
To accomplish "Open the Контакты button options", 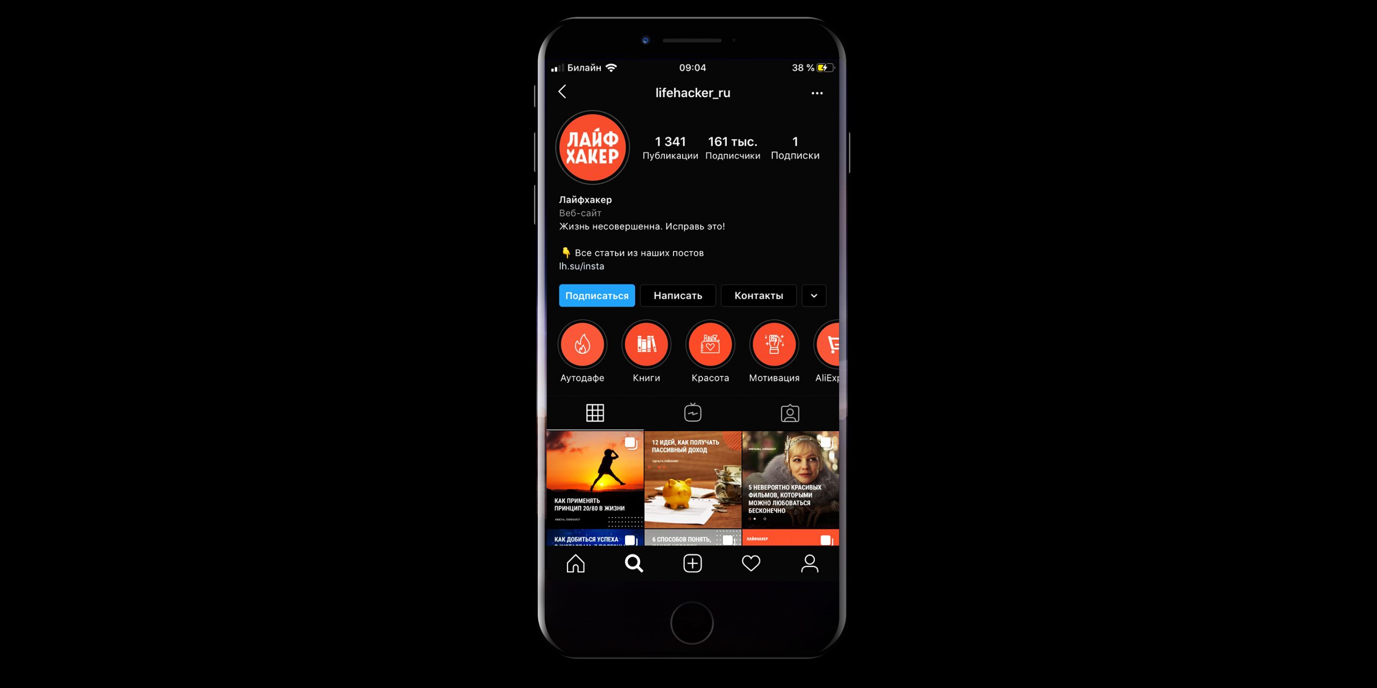I will coord(815,295).
